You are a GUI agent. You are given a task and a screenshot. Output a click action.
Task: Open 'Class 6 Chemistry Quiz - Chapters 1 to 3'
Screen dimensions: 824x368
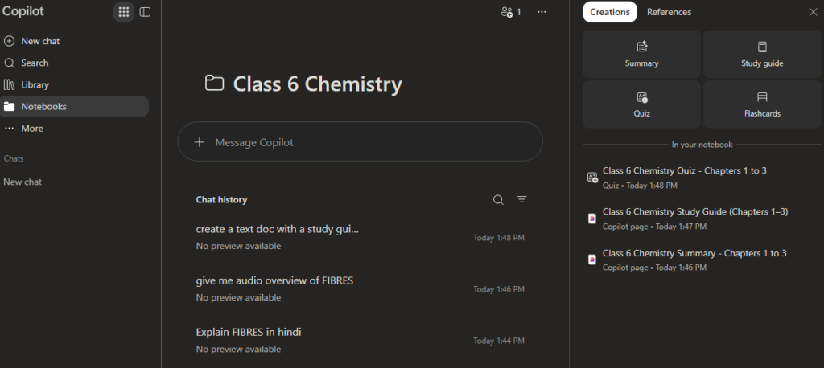tap(684, 170)
